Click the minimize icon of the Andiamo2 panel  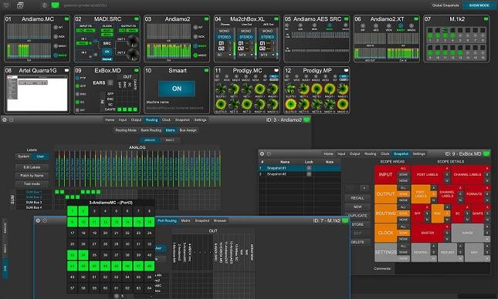pyautogui.click(x=11, y=120)
